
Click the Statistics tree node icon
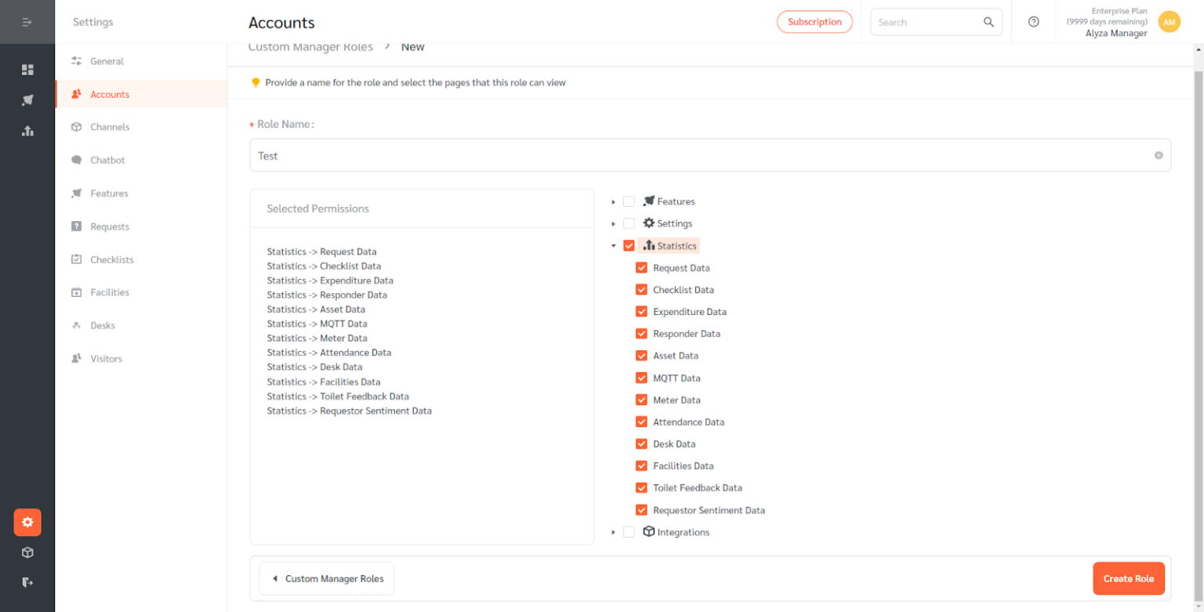(x=648, y=245)
